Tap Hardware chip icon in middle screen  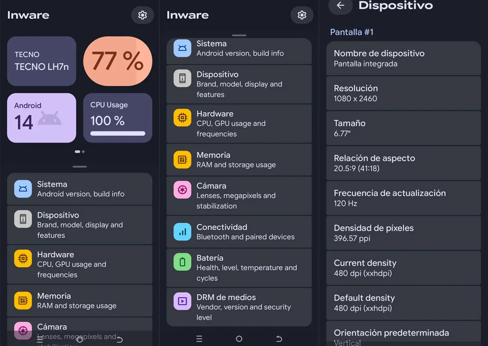182,118
